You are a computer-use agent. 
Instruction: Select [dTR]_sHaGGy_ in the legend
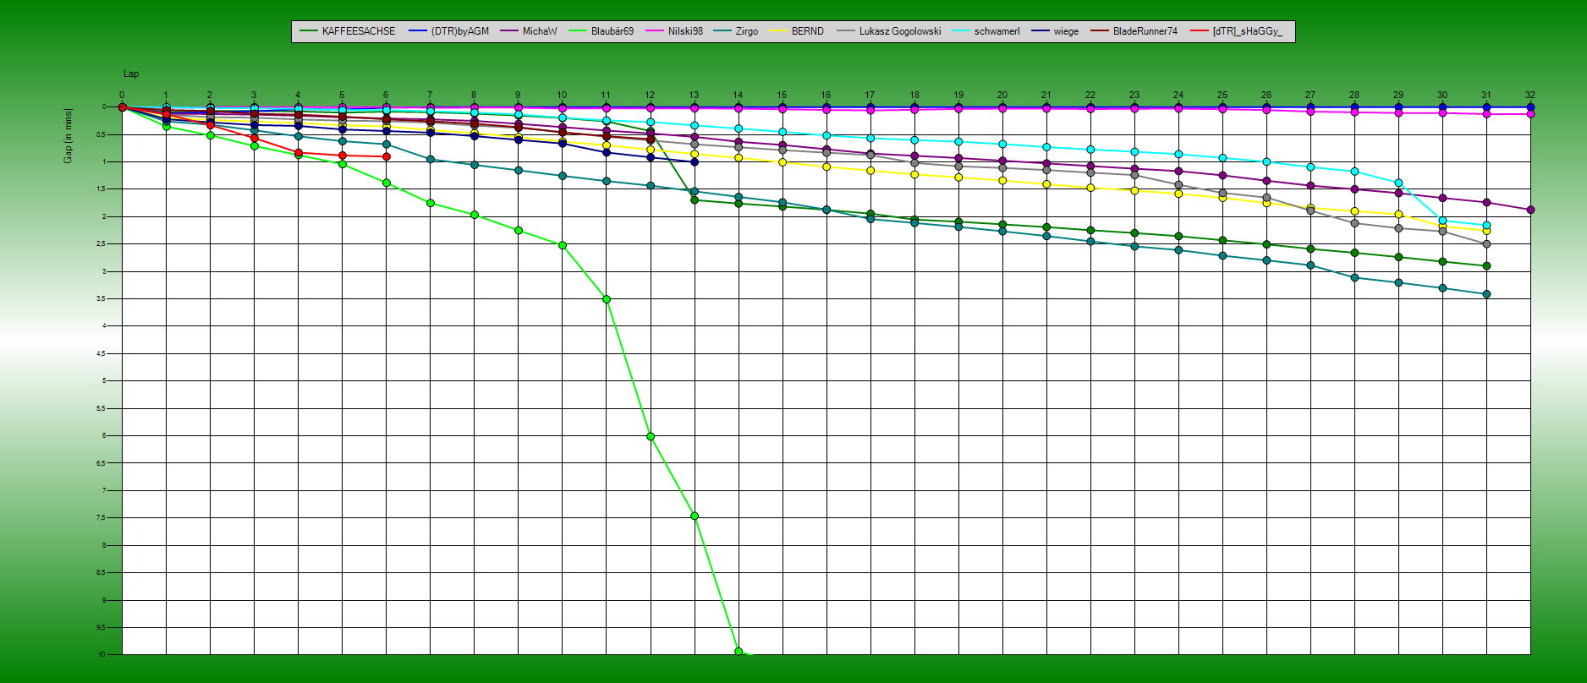(1236, 31)
